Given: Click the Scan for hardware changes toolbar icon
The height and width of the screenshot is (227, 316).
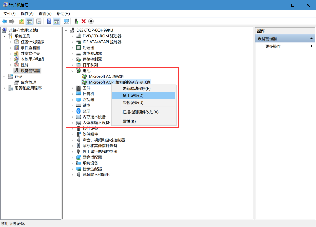Looking at the screenshot, I should pos(66,21).
